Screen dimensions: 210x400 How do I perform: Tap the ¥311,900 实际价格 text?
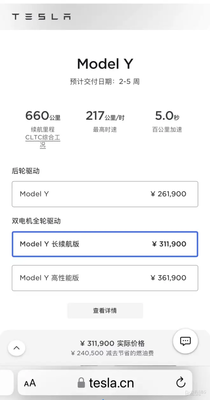[112, 343]
